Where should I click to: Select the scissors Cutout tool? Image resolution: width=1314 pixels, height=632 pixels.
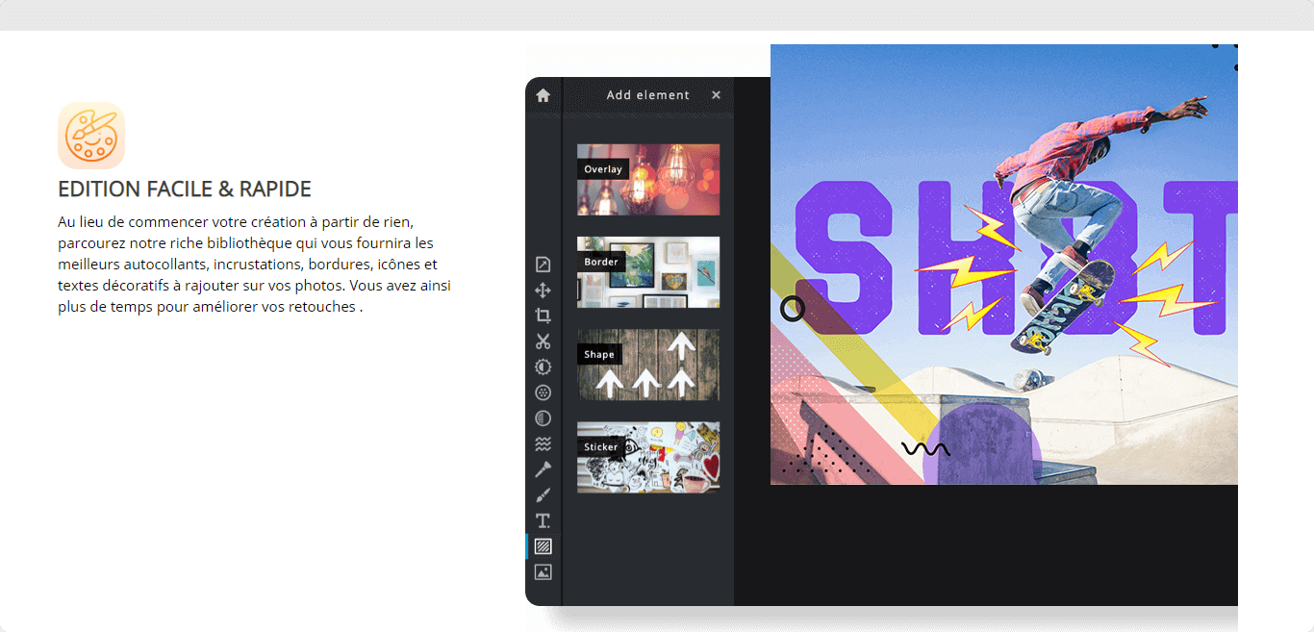click(x=543, y=341)
